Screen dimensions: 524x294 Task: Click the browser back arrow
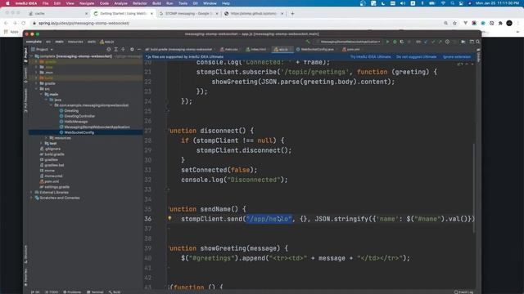point(6,23)
